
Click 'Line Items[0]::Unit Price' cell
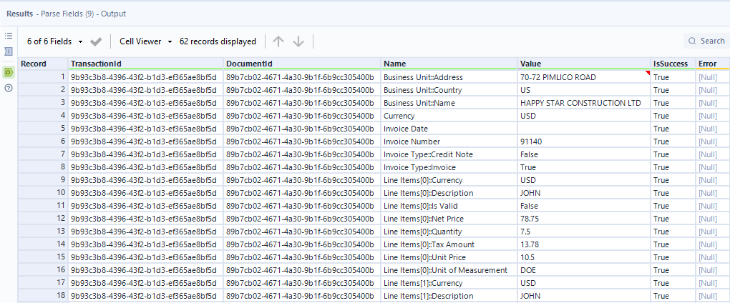[449, 257]
